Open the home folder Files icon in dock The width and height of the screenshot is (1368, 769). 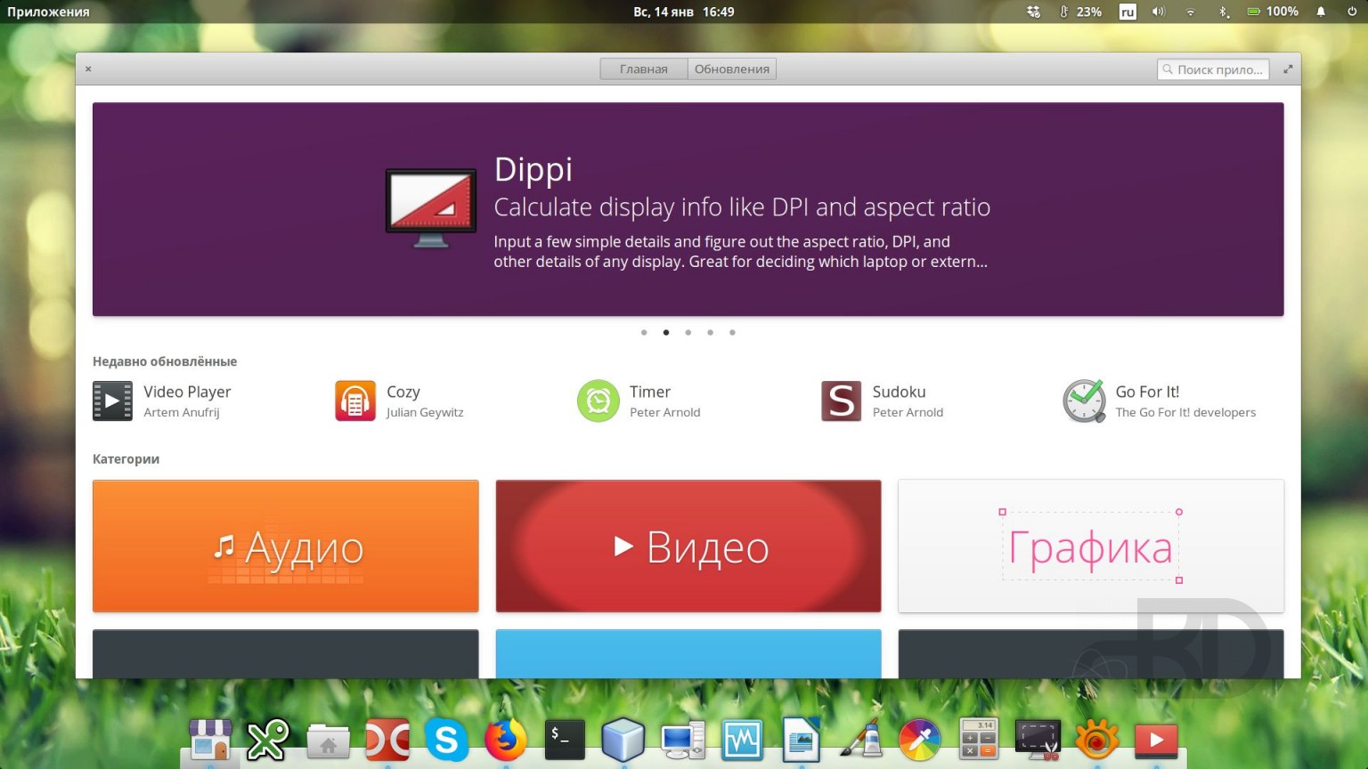[x=328, y=740]
